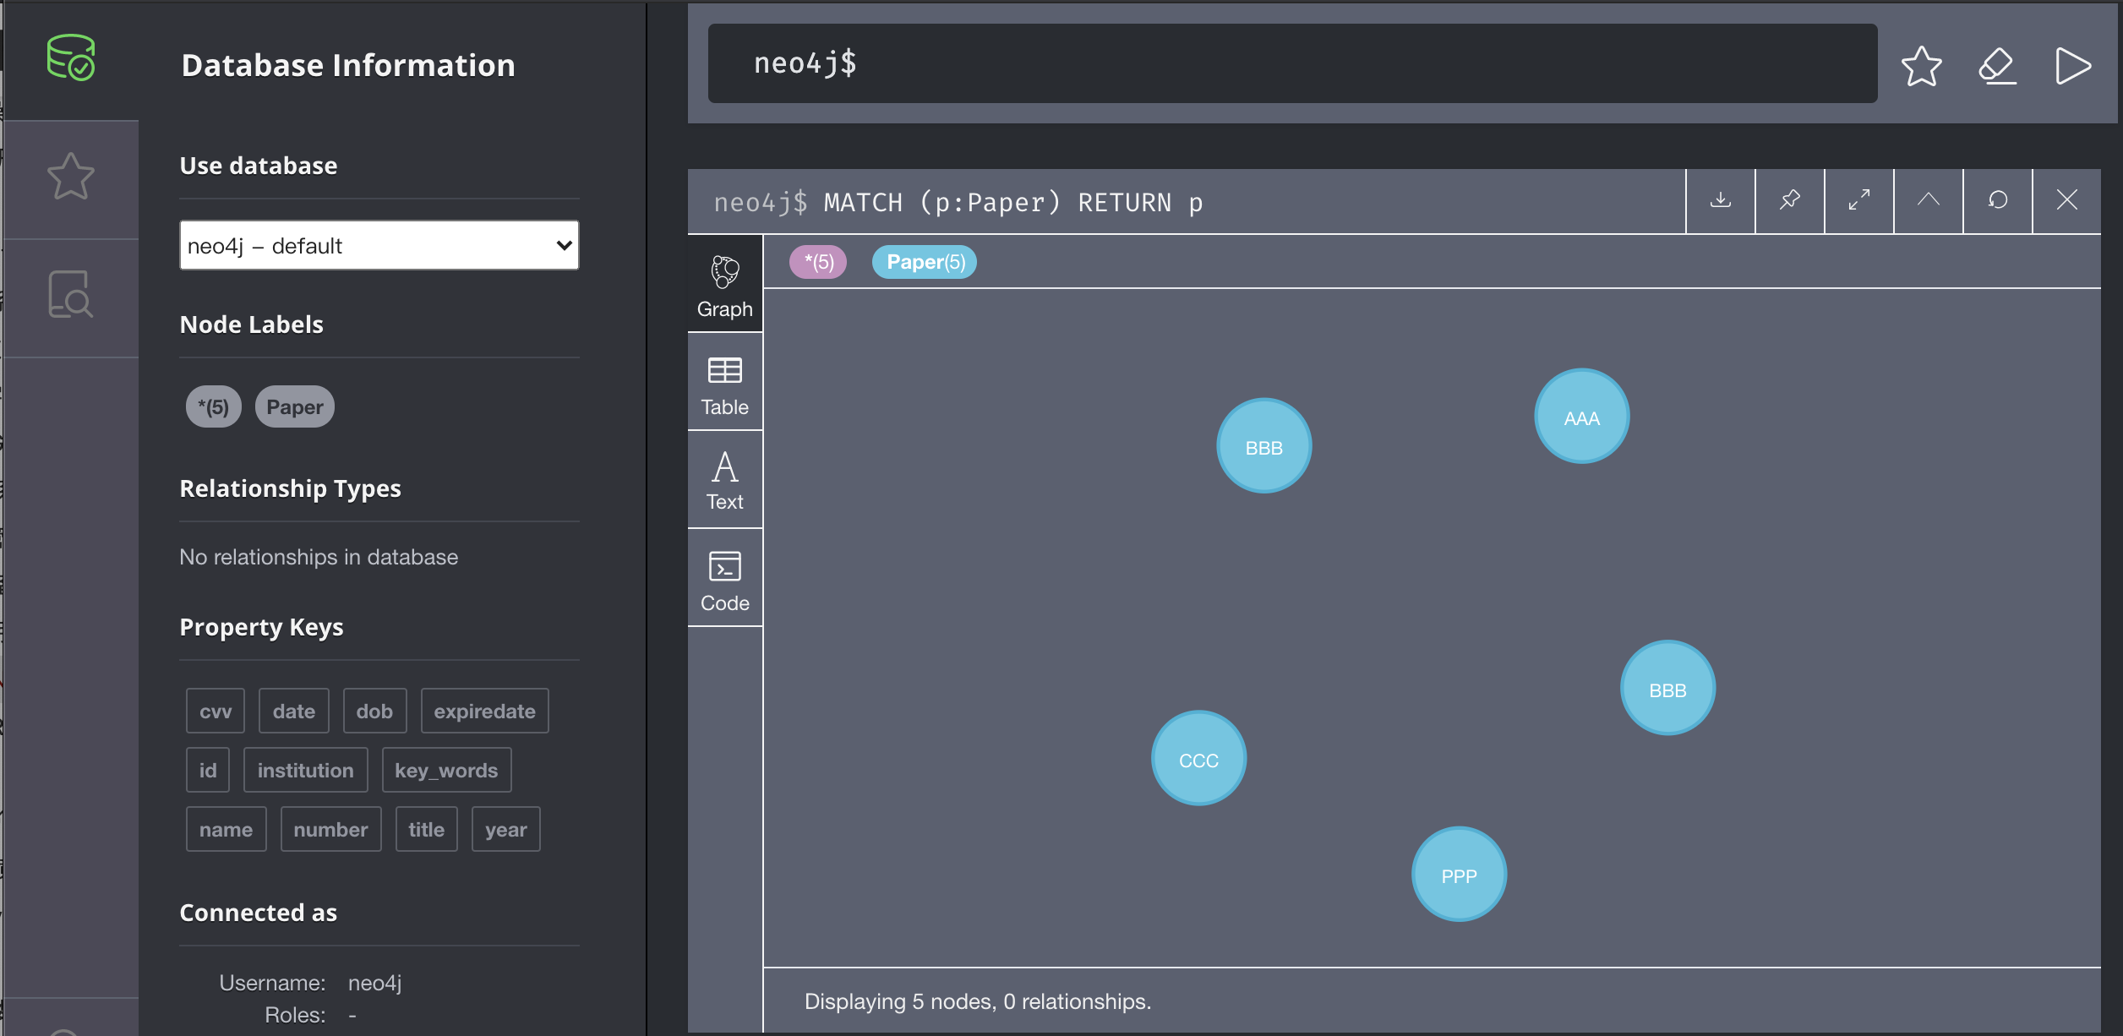The height and width of the screenshot is (1036, 2123).
Task: Open the neo4j – default database dropdown
Action: pyautogui.click(x=379, y=246)
